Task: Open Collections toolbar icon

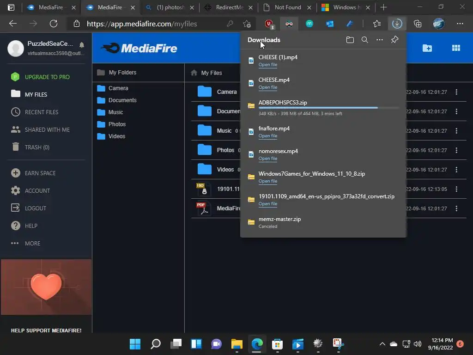Action: (x=418, y=24)
